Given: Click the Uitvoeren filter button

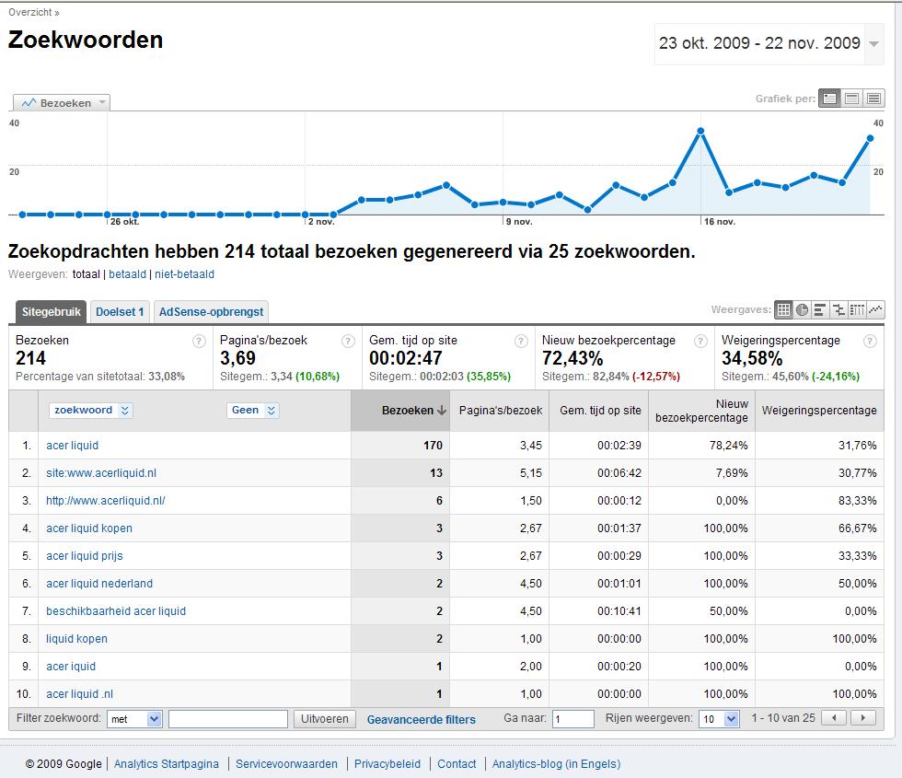Looking at the screenshot, I should (324, 719).
